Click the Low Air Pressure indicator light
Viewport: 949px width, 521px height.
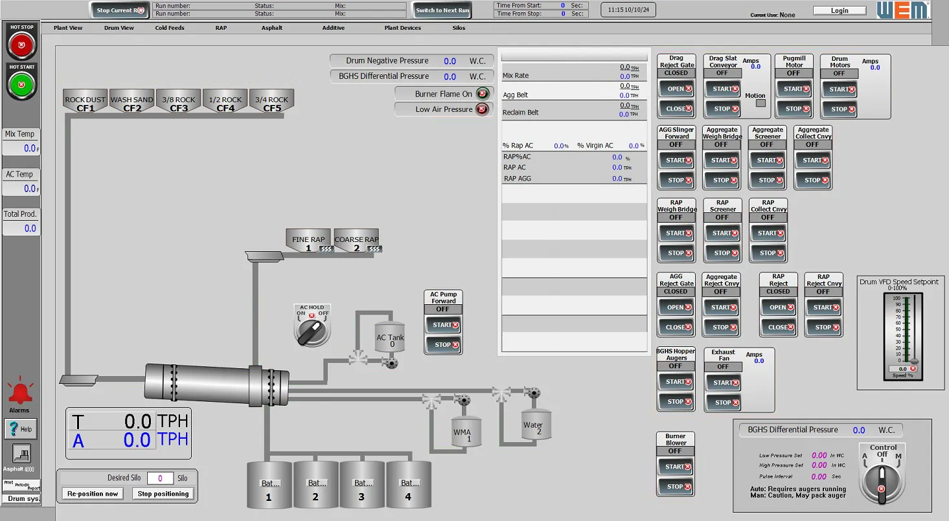coord(482,109)
